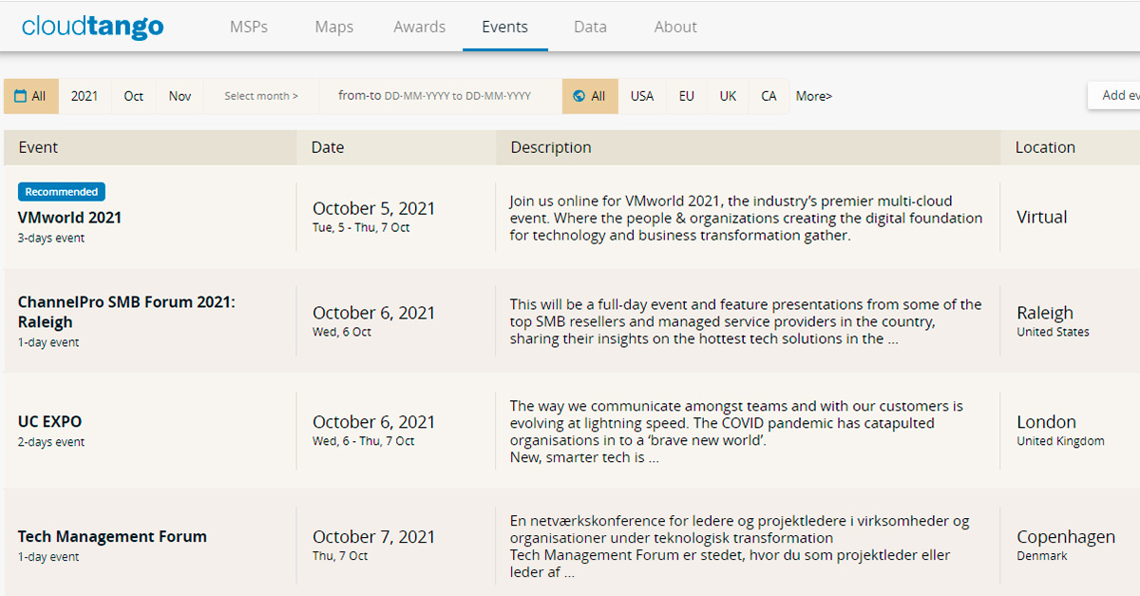
Task: Click the Virtual location cell
Action: click(1042, 217)
